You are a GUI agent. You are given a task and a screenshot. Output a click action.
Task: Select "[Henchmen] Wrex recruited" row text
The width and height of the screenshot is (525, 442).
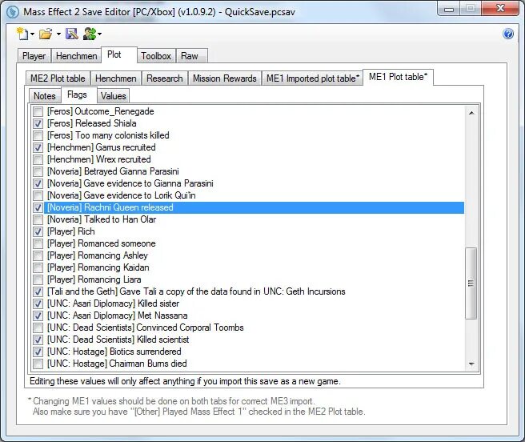click(99, 159)
